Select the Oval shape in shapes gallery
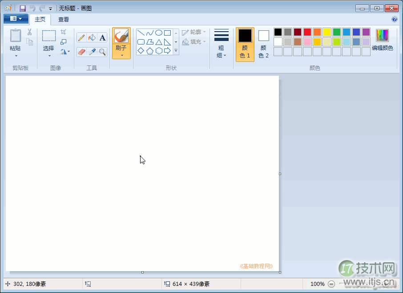Image resolution: width=403 pixels, height=293 pixels. tap(158, 33)
